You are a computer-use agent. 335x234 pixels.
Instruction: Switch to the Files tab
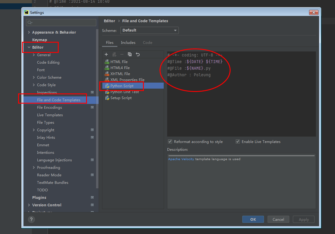pyautogui.click(x=110, y=43)
